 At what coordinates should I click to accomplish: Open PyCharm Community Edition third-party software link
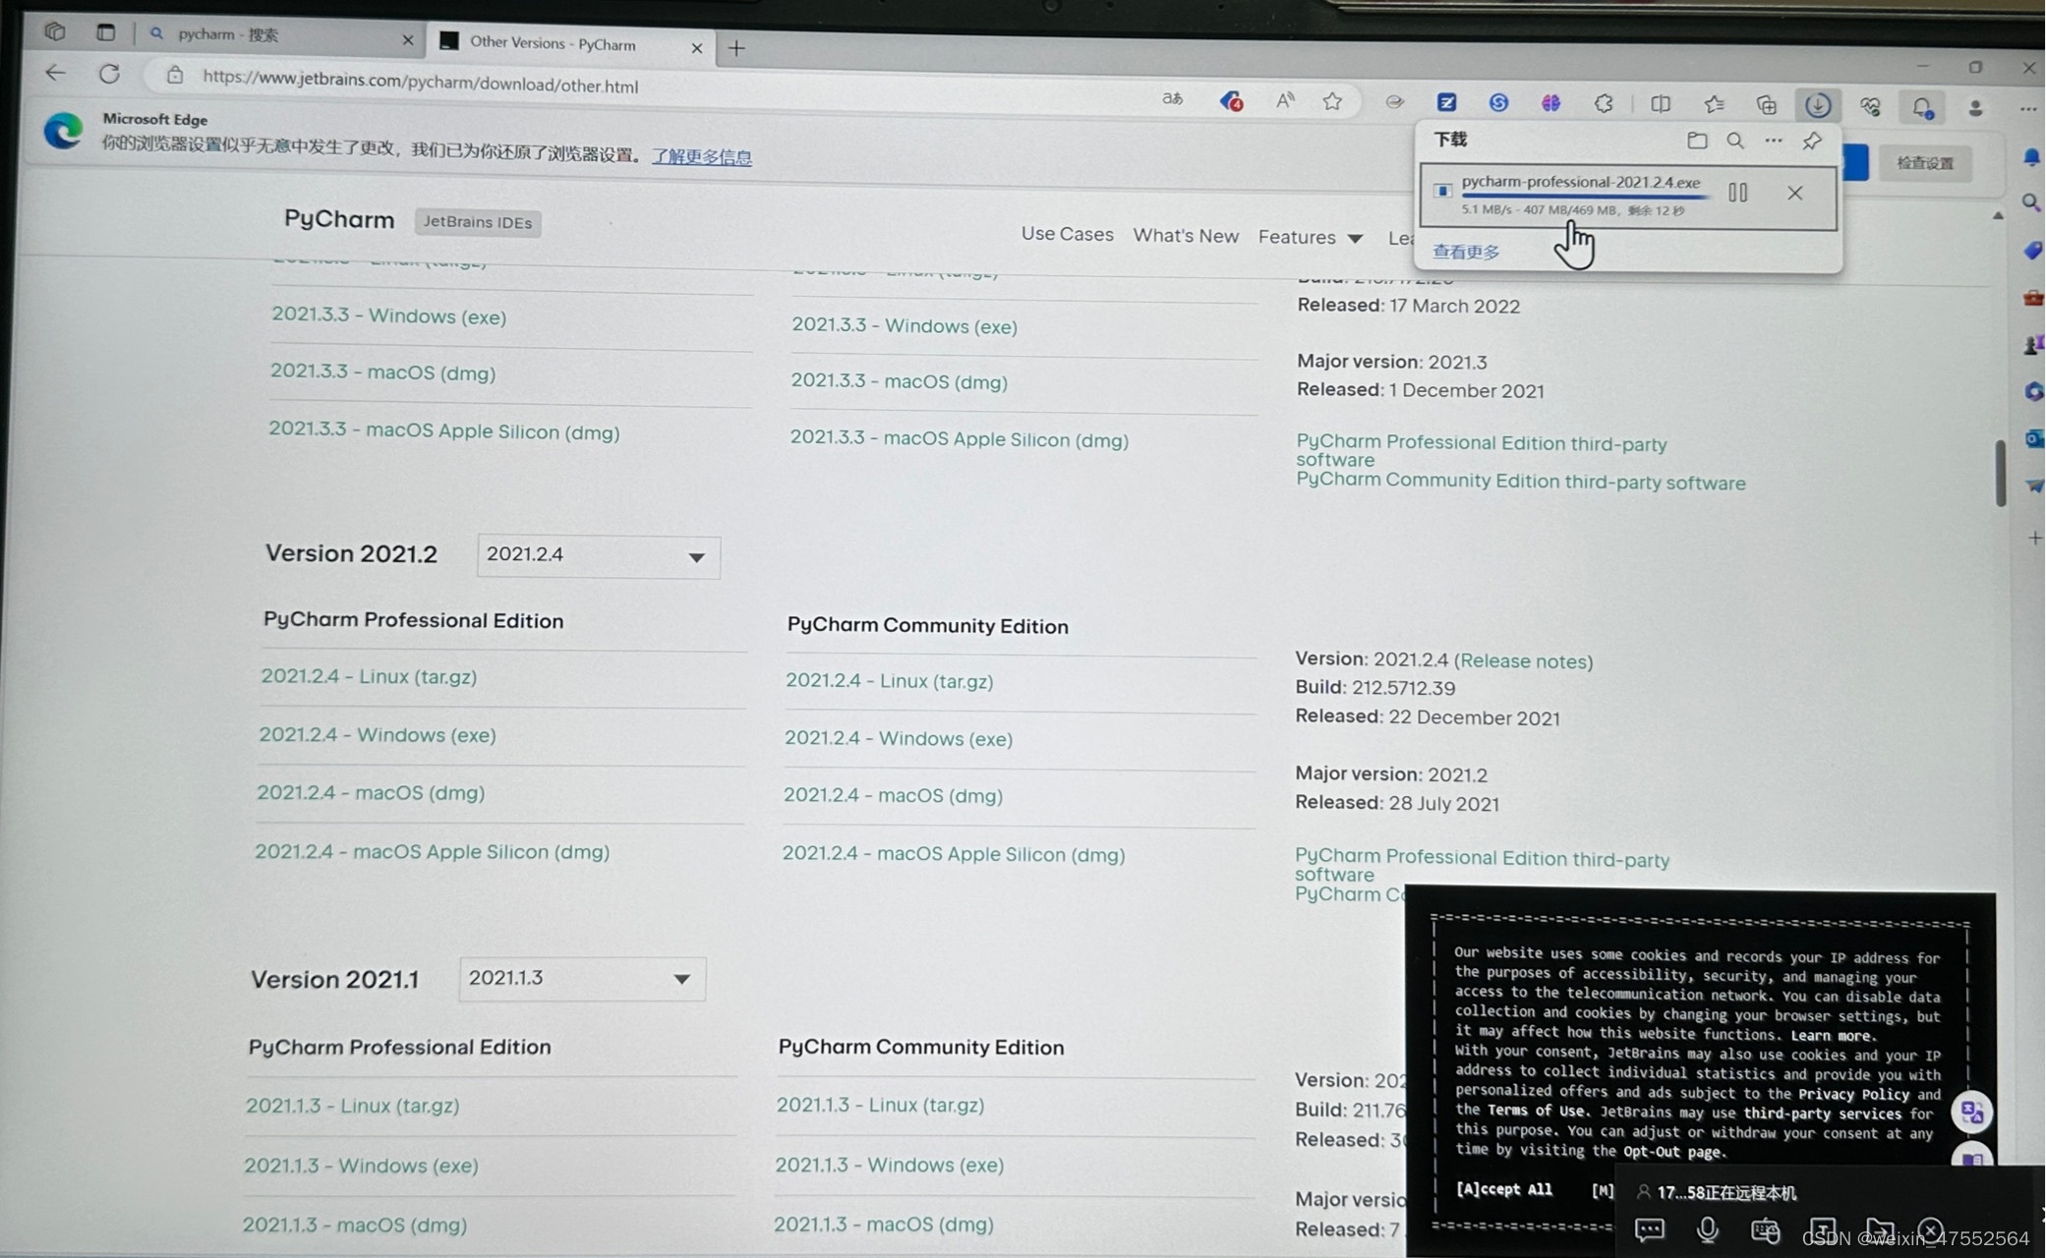(1520, 482)
